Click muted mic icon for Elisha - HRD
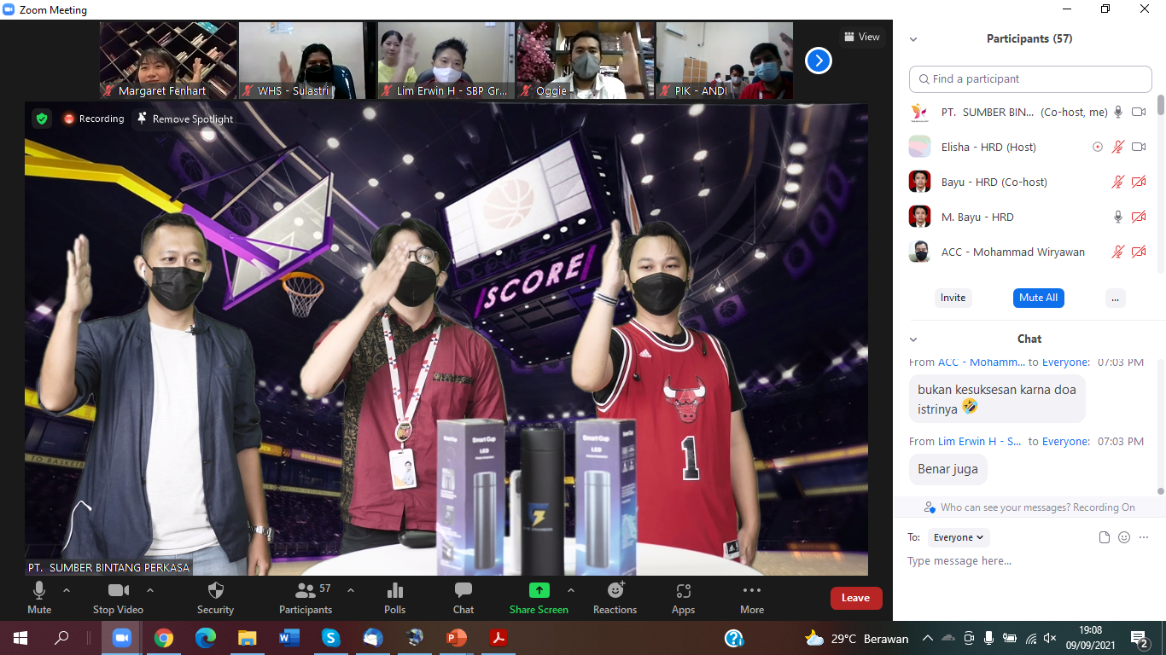 (1118, 147)
